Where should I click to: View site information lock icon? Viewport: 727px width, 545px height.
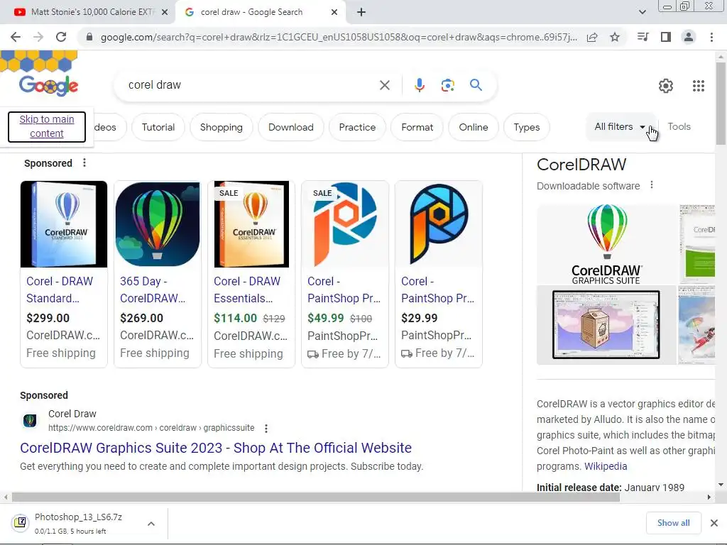[89, 37]
